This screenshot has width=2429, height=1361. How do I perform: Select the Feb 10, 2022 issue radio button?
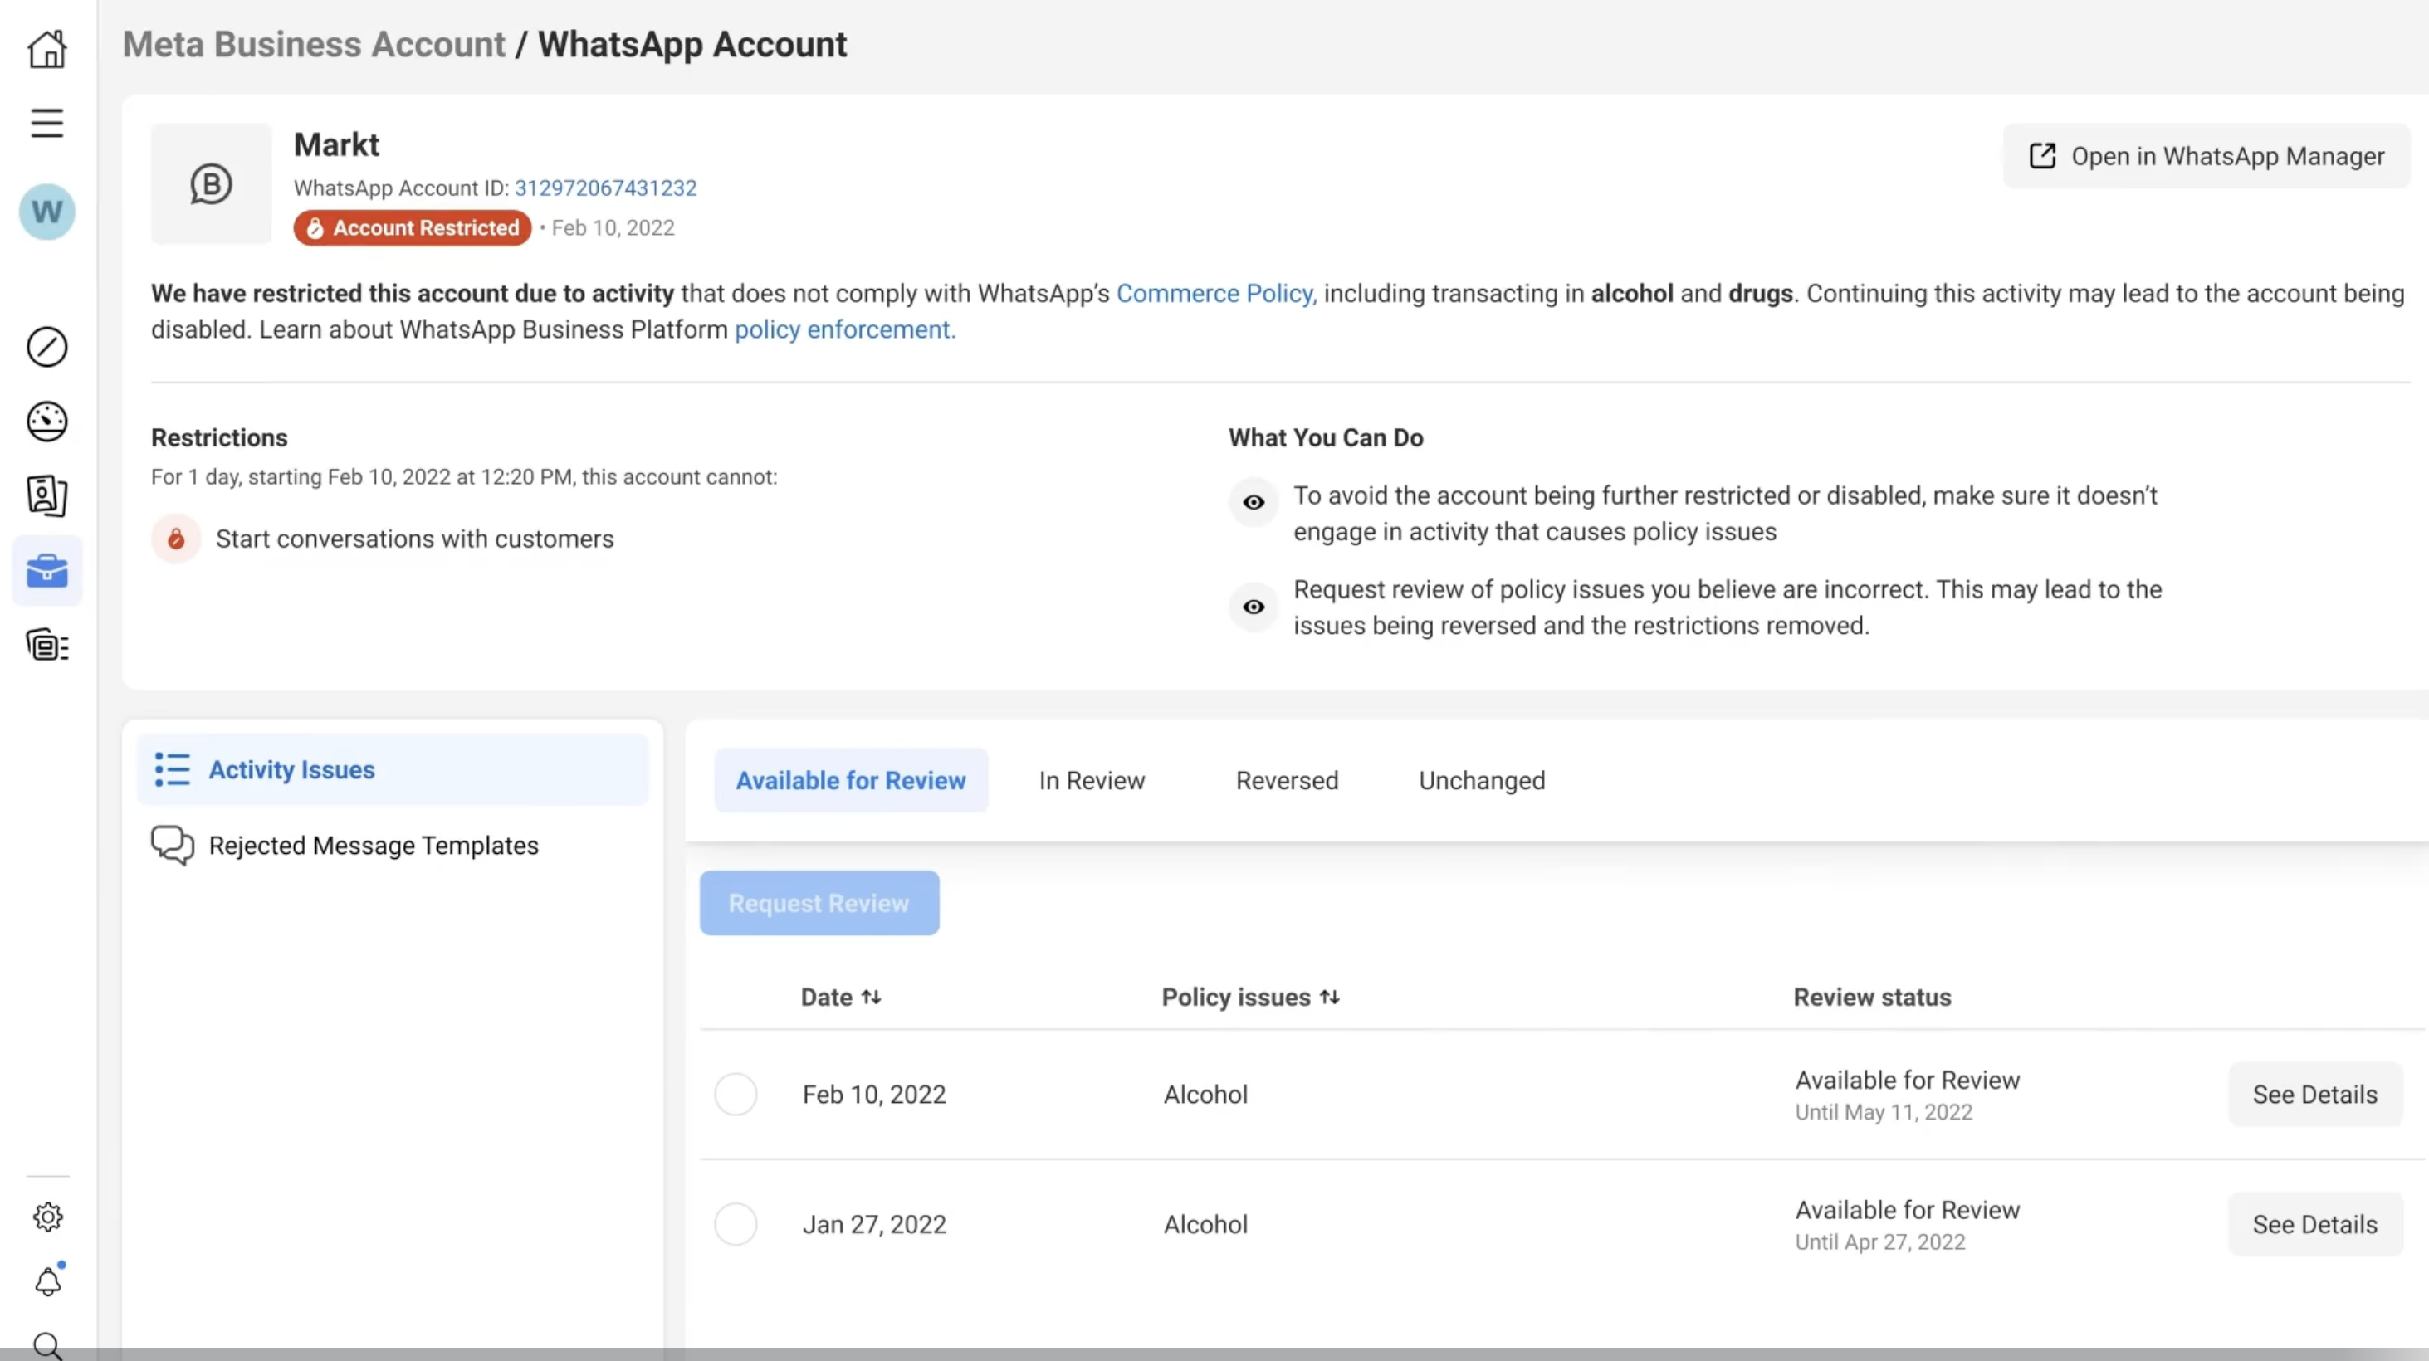click(736, 1095)
